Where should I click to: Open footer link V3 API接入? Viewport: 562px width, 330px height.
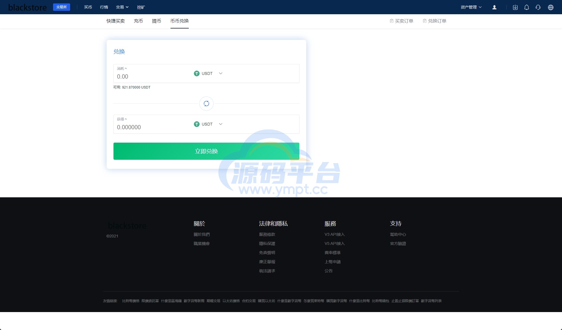click(335, 234)
